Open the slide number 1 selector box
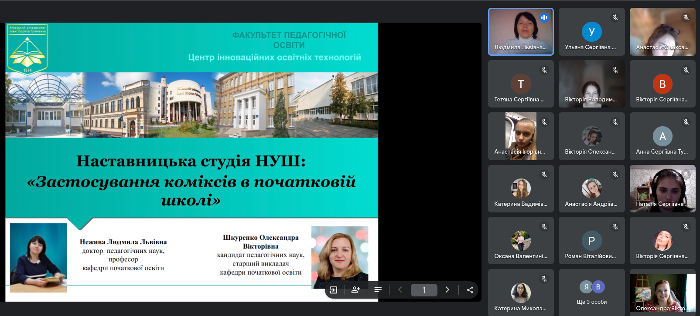The width and height of the screenshot is (700, 316). 424,290
